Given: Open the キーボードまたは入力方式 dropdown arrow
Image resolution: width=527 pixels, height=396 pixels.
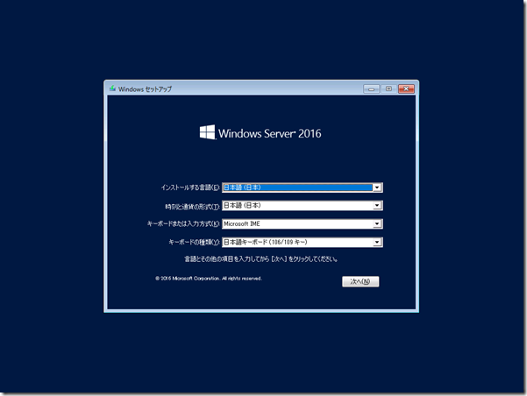Looking at the screenshot, I should (x=377, y=223).
